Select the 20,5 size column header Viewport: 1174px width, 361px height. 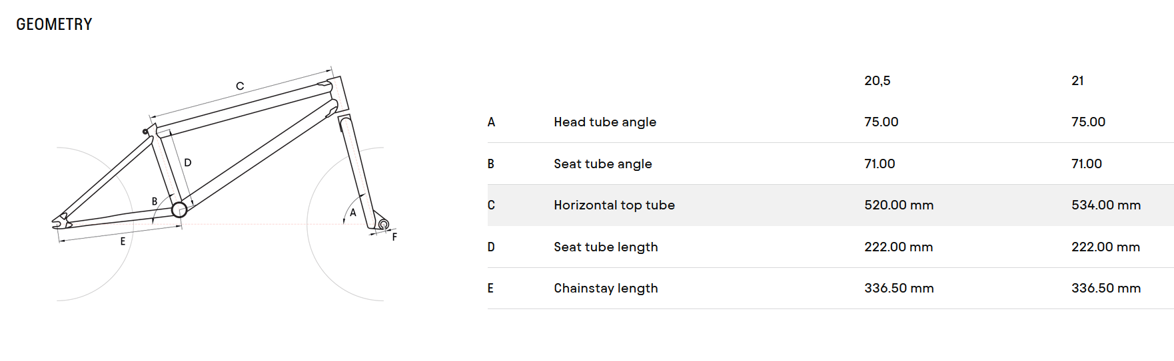(878, 80)
